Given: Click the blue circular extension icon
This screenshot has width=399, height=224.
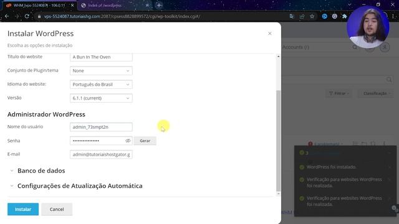Looking at the screenshot, I should click(324, 17).
